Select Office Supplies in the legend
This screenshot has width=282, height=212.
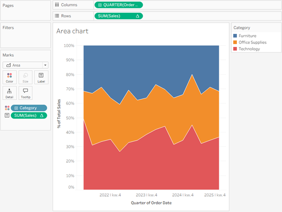pyautogui.click(x=252, y=42)
